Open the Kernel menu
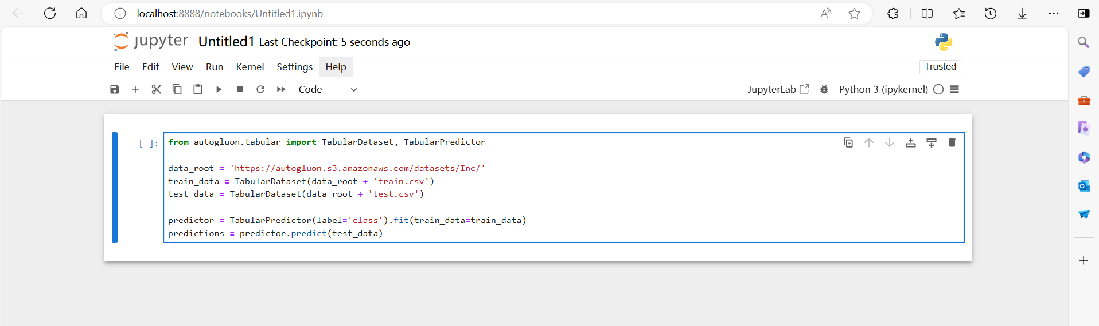Viewport: 1099px width, 326px height. (250, 67)
